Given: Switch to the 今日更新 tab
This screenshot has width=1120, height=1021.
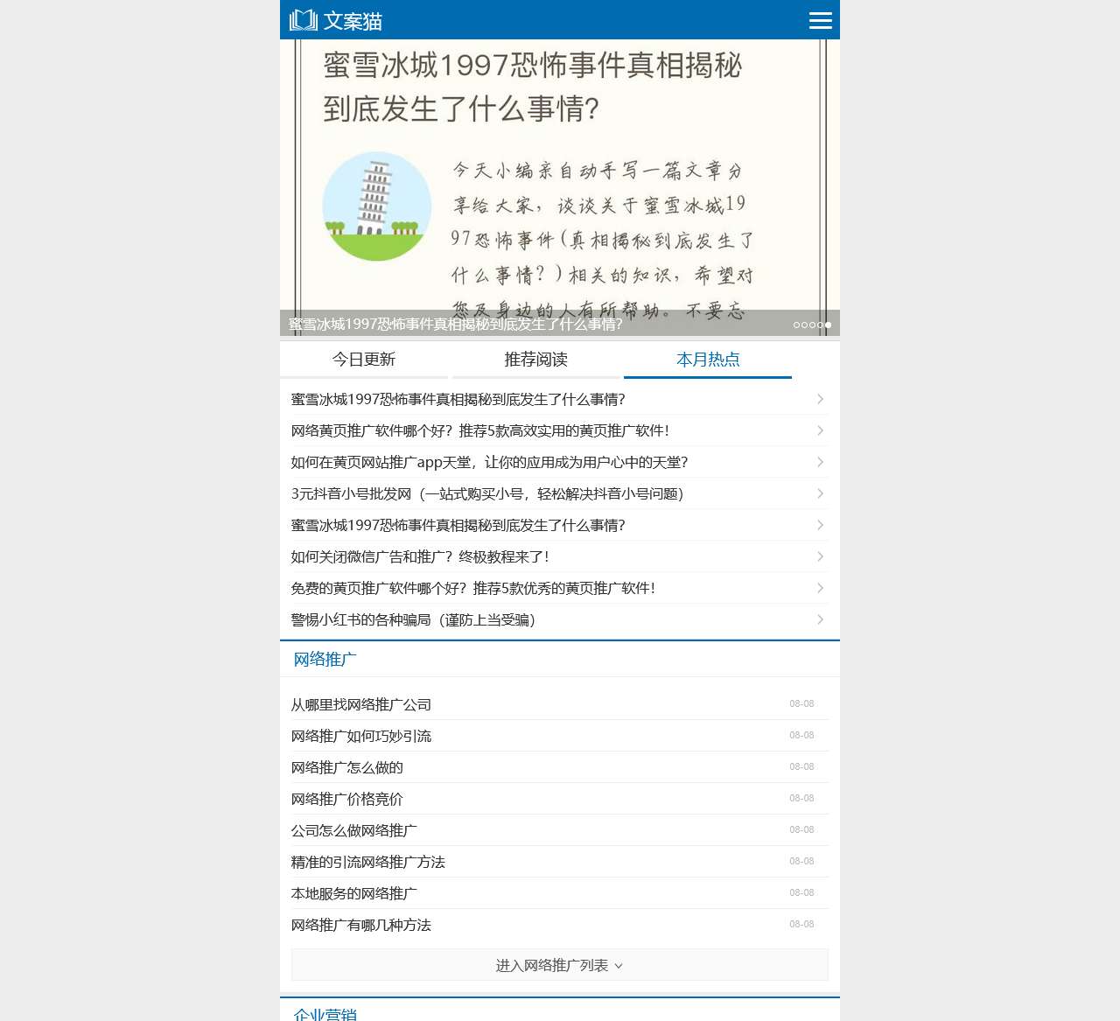Looking at the screenshot, I should pos(364,360).
